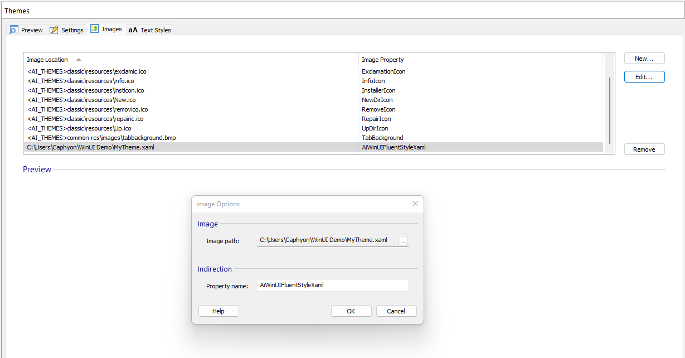
Task: Click Help in Image Options dialog
Action: coord(218,311)
